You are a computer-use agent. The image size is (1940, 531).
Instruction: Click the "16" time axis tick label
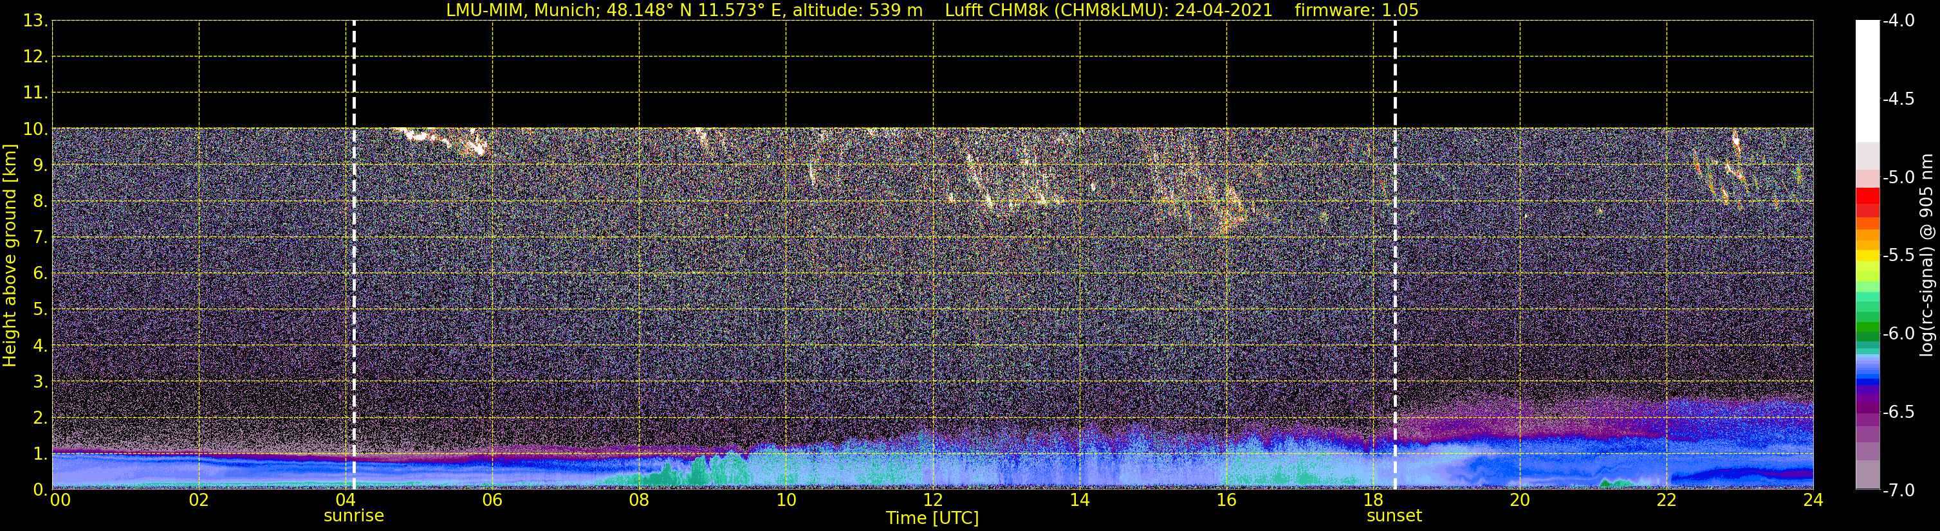coord(1227,500)
